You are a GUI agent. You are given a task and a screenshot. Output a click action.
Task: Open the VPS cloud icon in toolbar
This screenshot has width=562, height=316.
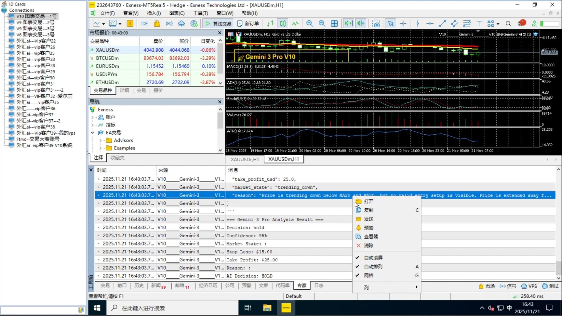(x=181, y=23)
